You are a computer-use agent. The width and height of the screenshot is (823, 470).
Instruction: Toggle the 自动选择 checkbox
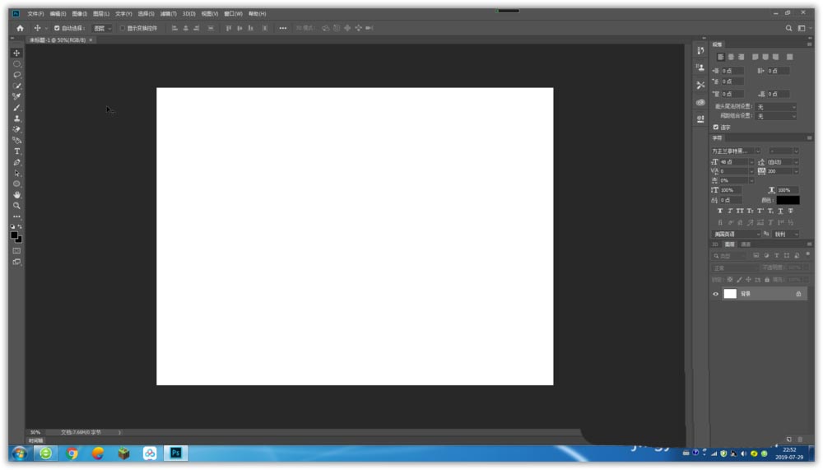coord(57,28)
